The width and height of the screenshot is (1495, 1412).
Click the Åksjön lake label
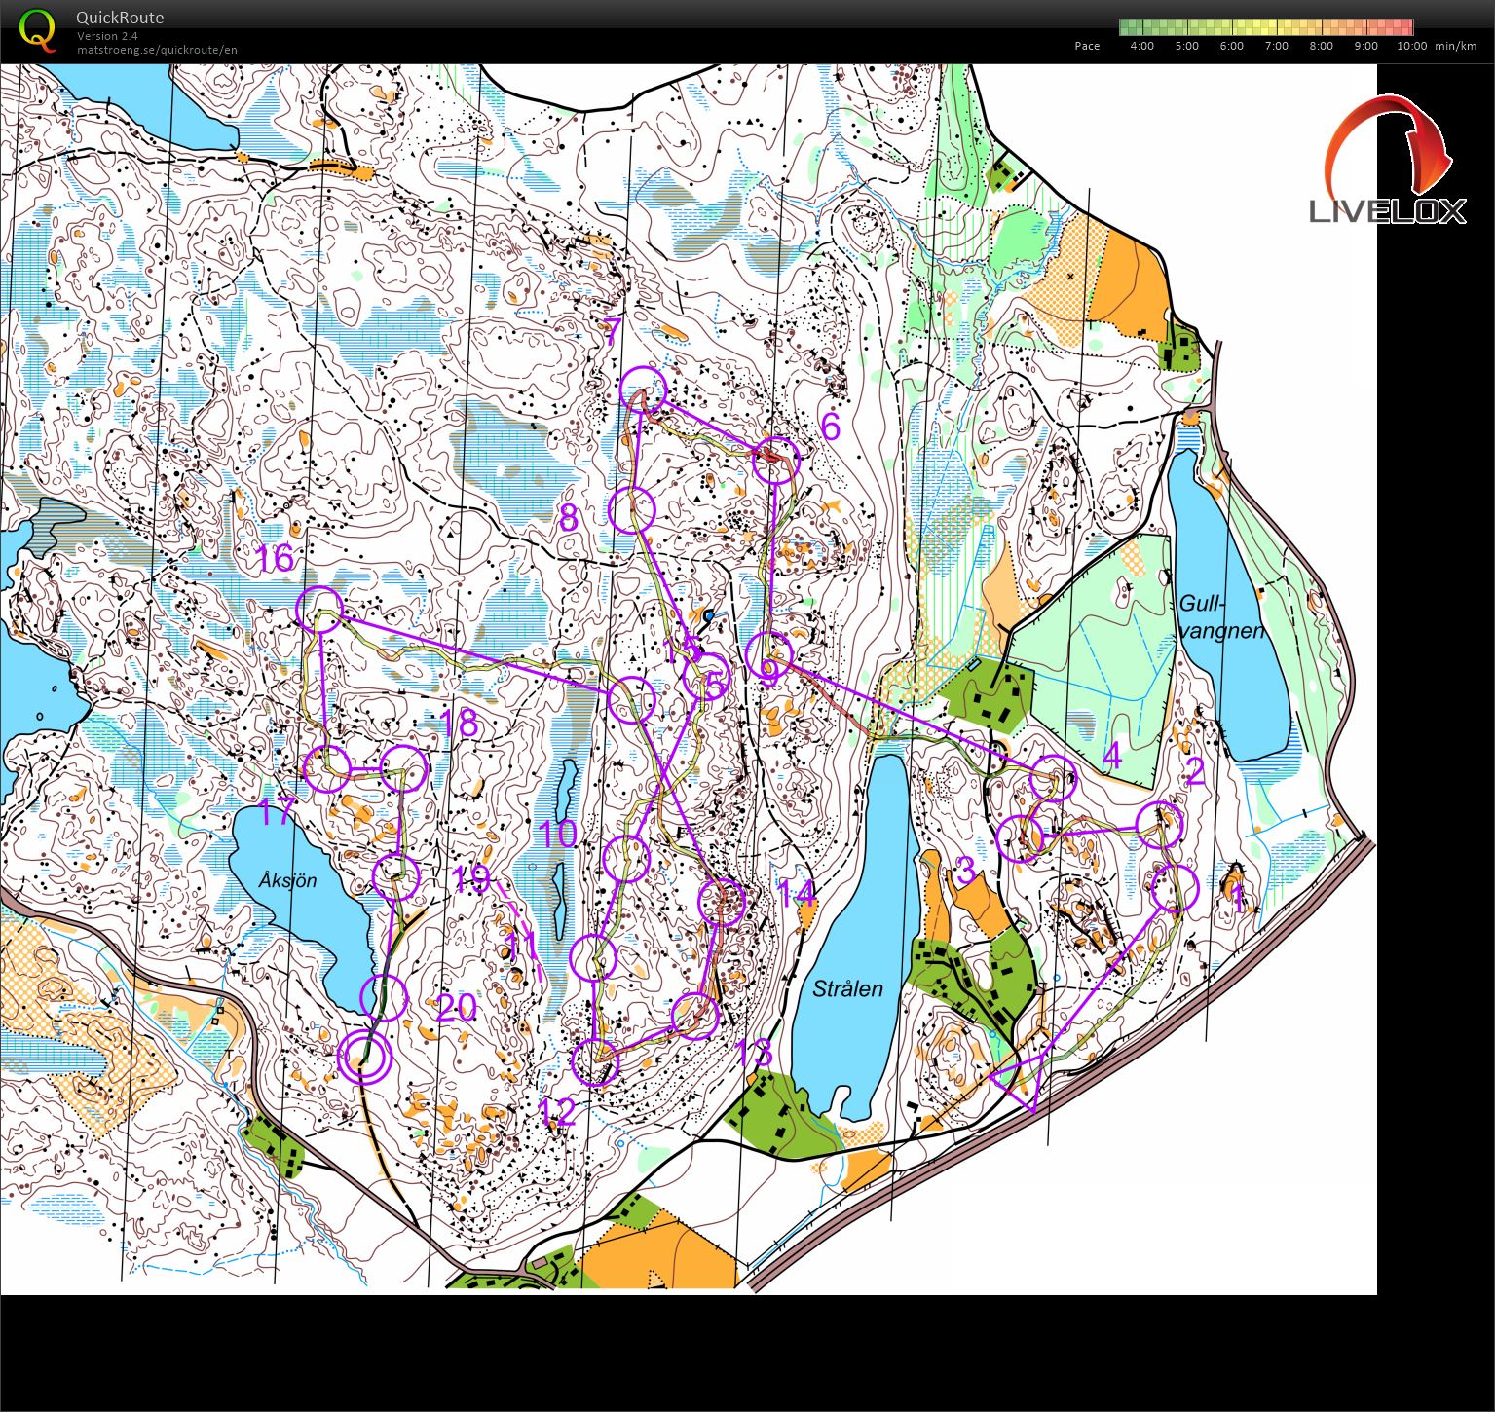pyautogui.click(x=288, y=880)
